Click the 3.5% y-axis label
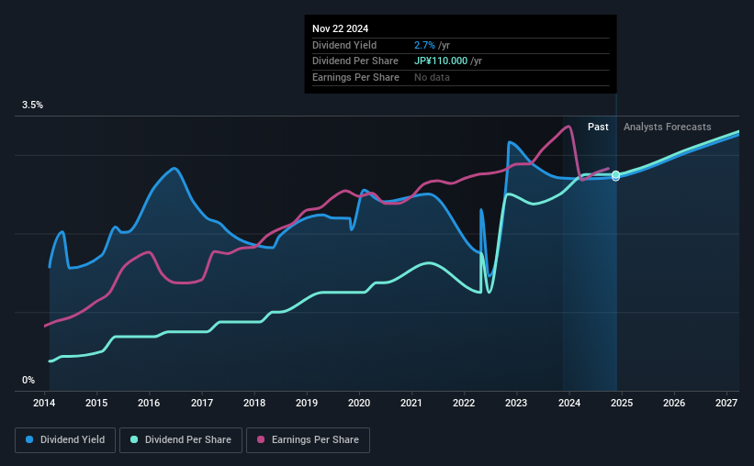This screenshot has width=754, height=466. tap(32, 105)
